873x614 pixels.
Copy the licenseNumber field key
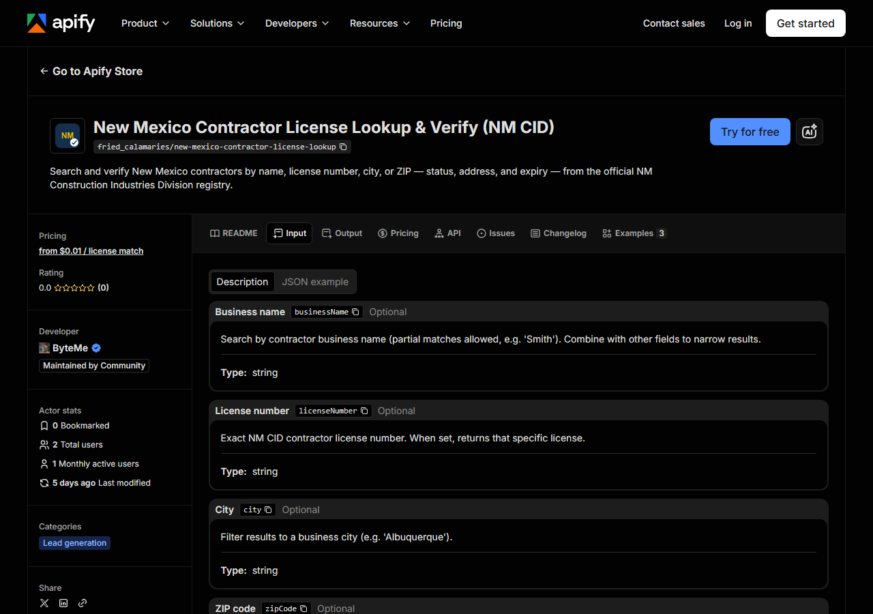pos(364,411)
